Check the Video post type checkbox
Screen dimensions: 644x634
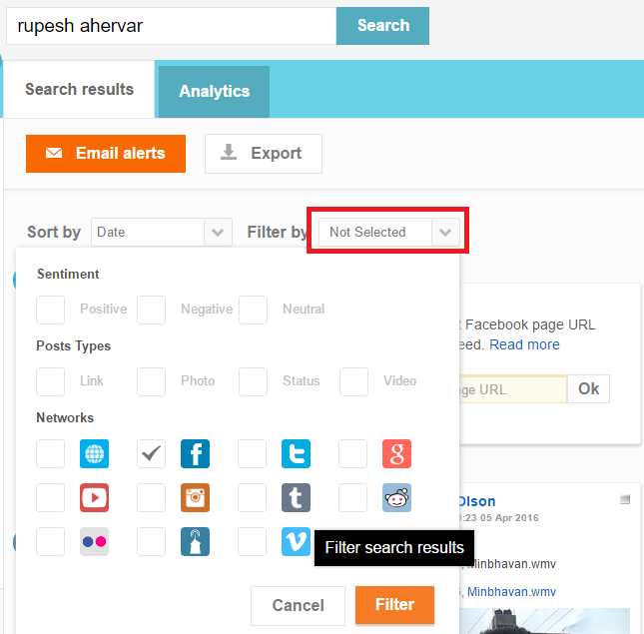tap(353, 381)
